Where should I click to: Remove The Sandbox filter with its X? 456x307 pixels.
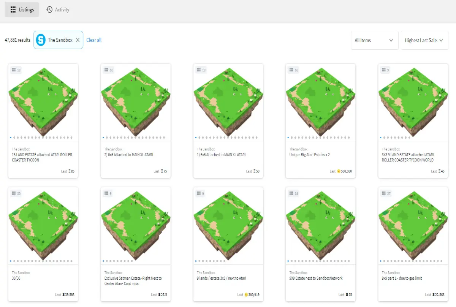pyautogui.click(x=78, y=40)
